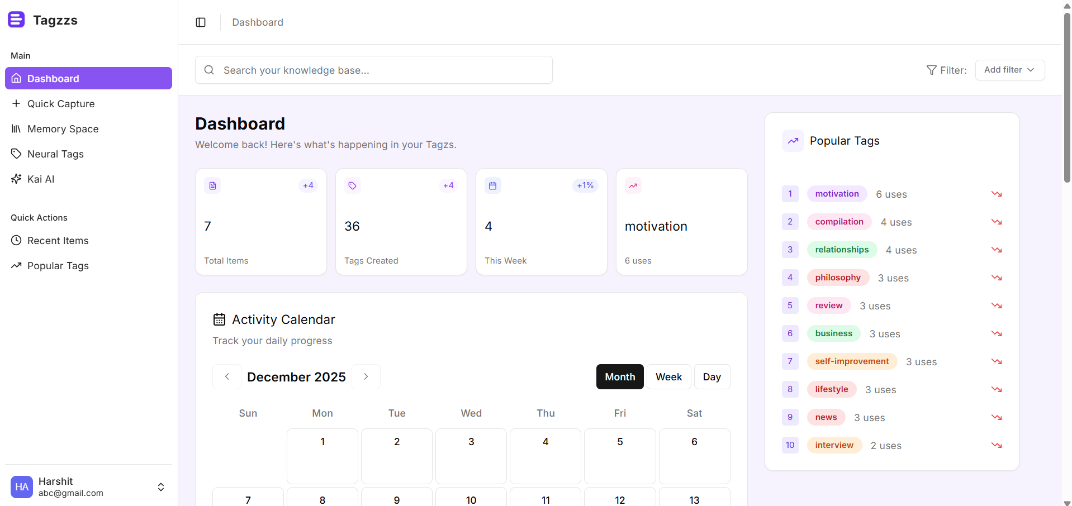Click the lifestyle tag pill
This screenshot has width=1072, height=506.
[x=831, y=389]
